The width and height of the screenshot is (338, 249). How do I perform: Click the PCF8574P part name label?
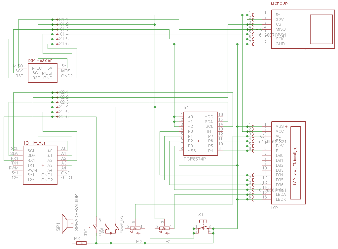tap(195, 159)
